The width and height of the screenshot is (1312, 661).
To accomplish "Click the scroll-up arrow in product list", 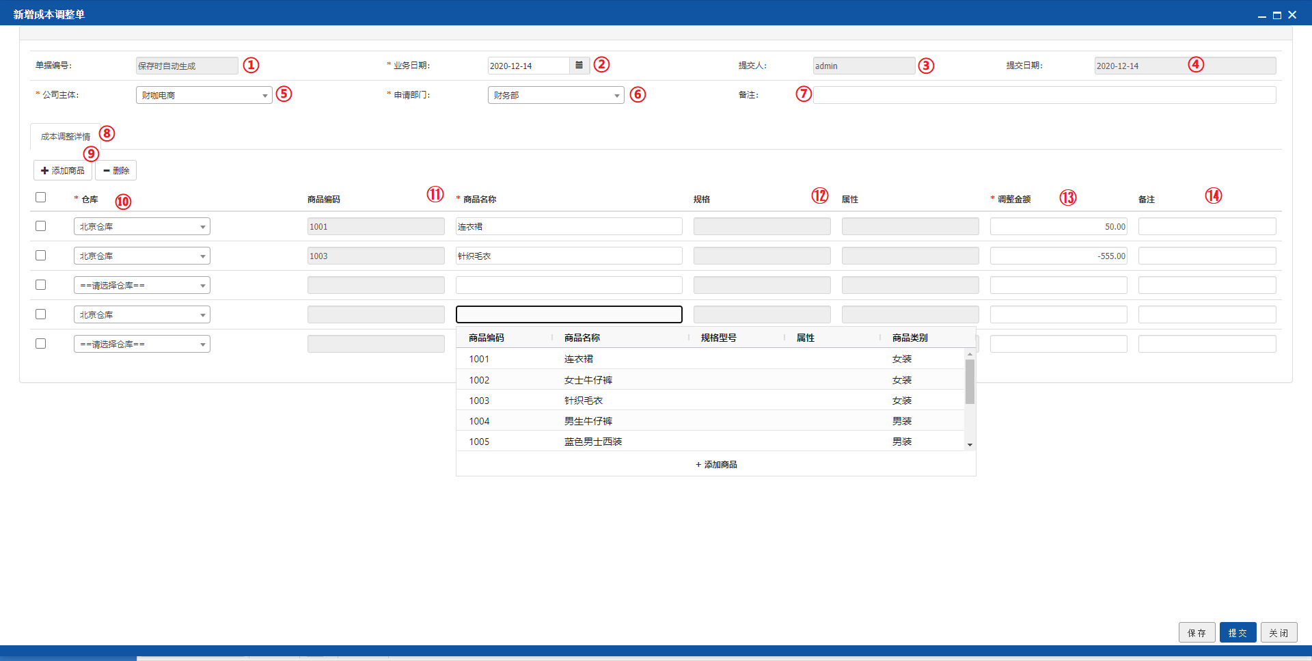I will click(x=970, y=354).
